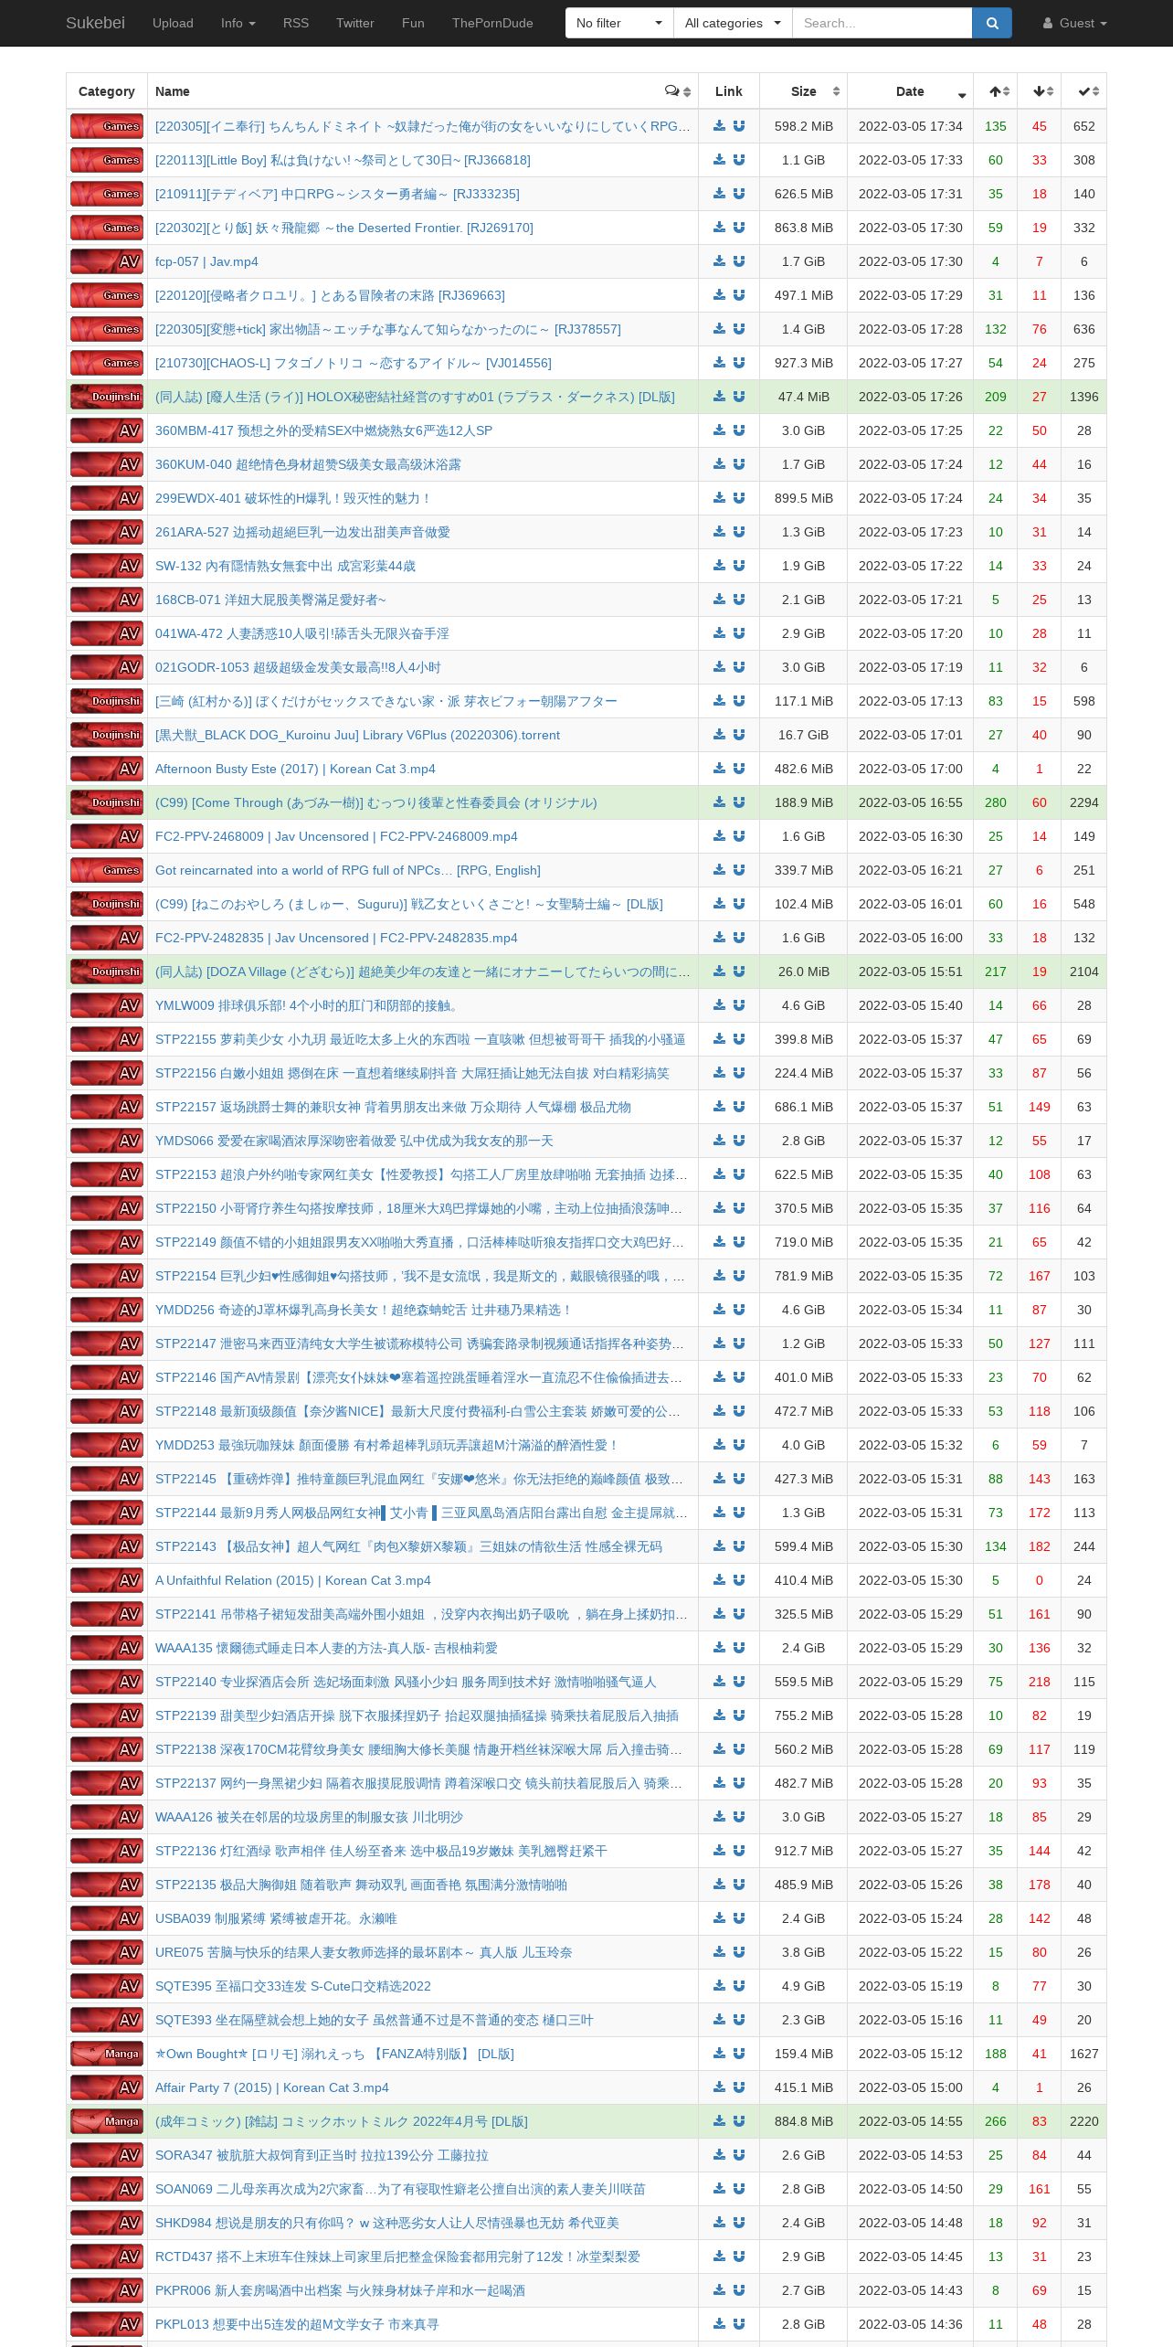Click Doujinshi category icon for Library V6Plus row

click(107, 735)
